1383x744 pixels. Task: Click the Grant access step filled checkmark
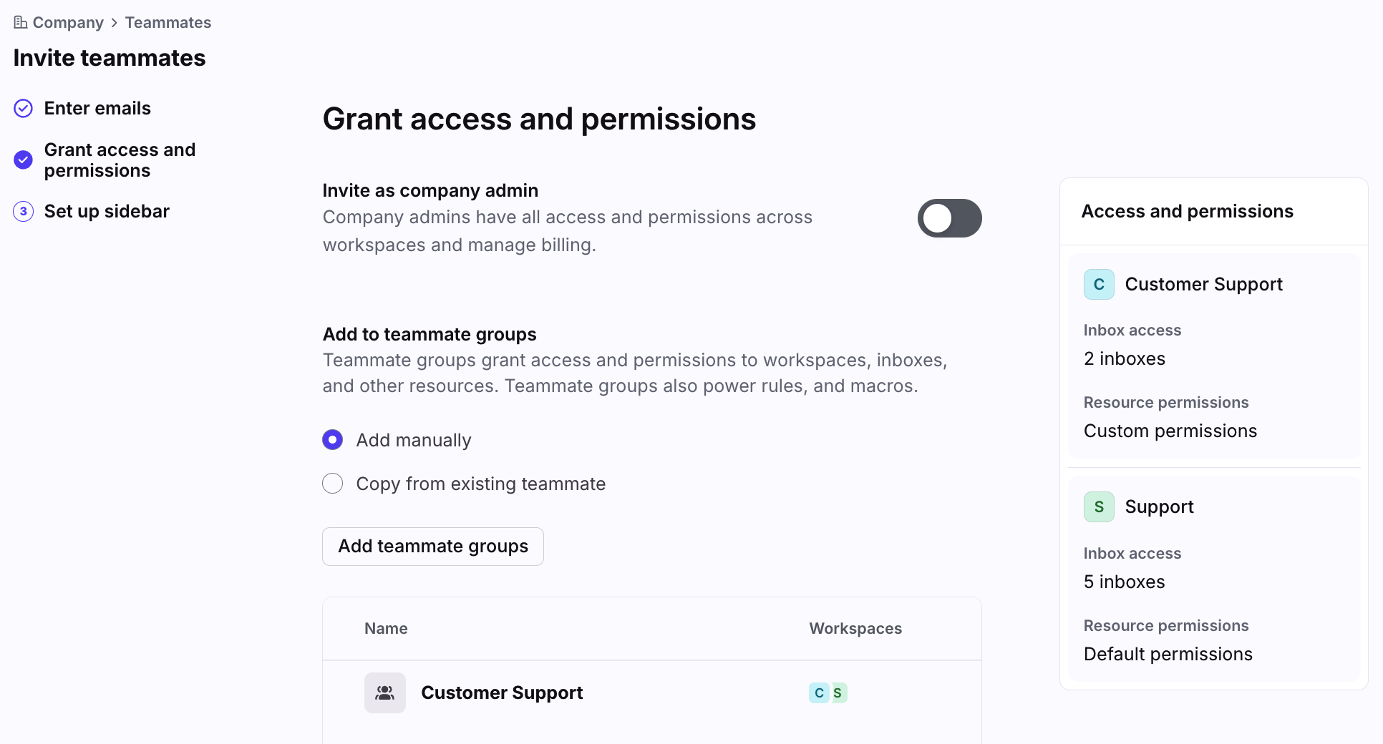point(24,160)
